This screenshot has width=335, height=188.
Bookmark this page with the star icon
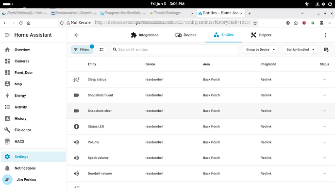[x=255, y=23]
